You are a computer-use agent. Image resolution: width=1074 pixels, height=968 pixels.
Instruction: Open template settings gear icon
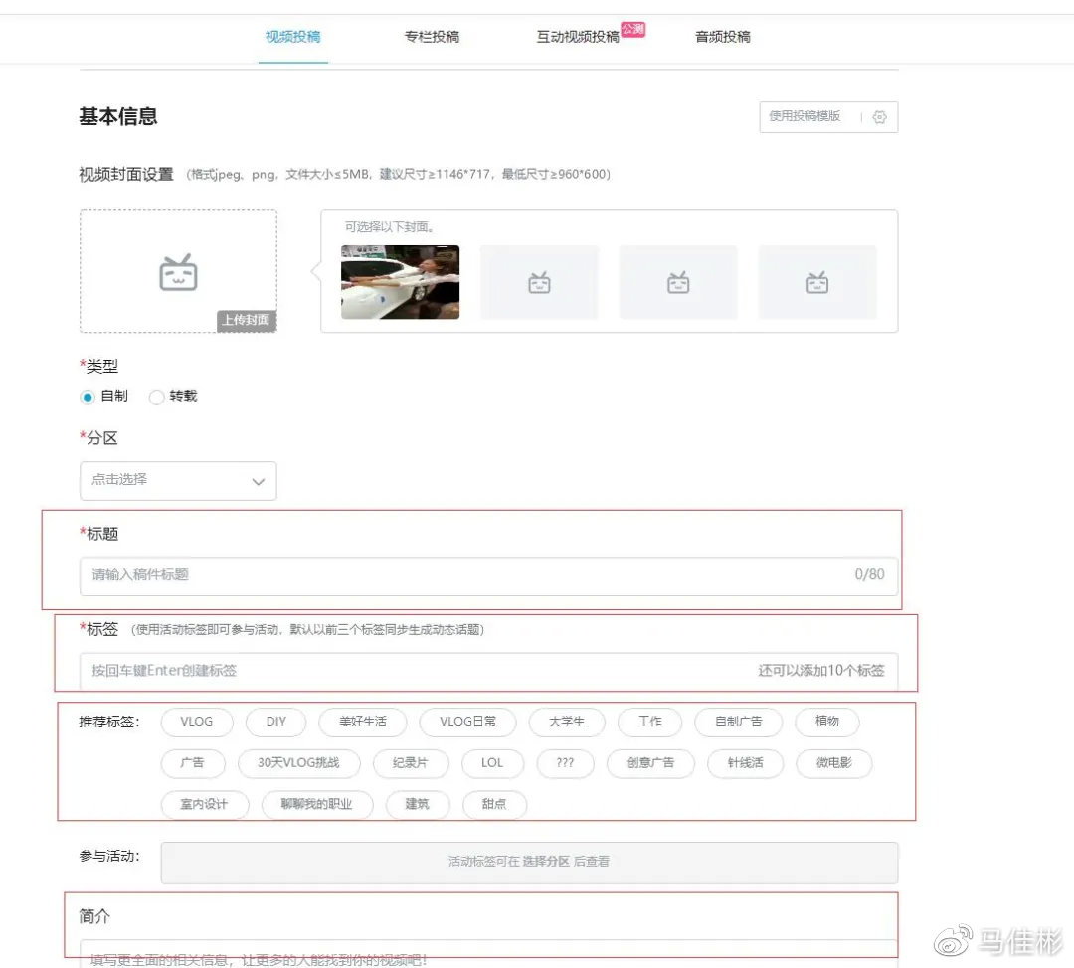click(x=879, y=117)
